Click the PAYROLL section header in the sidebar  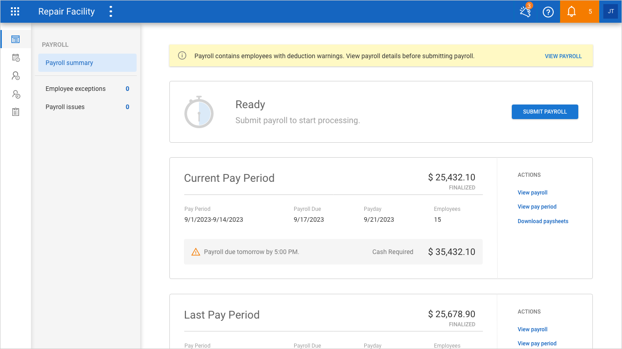(x=55, y=45)
